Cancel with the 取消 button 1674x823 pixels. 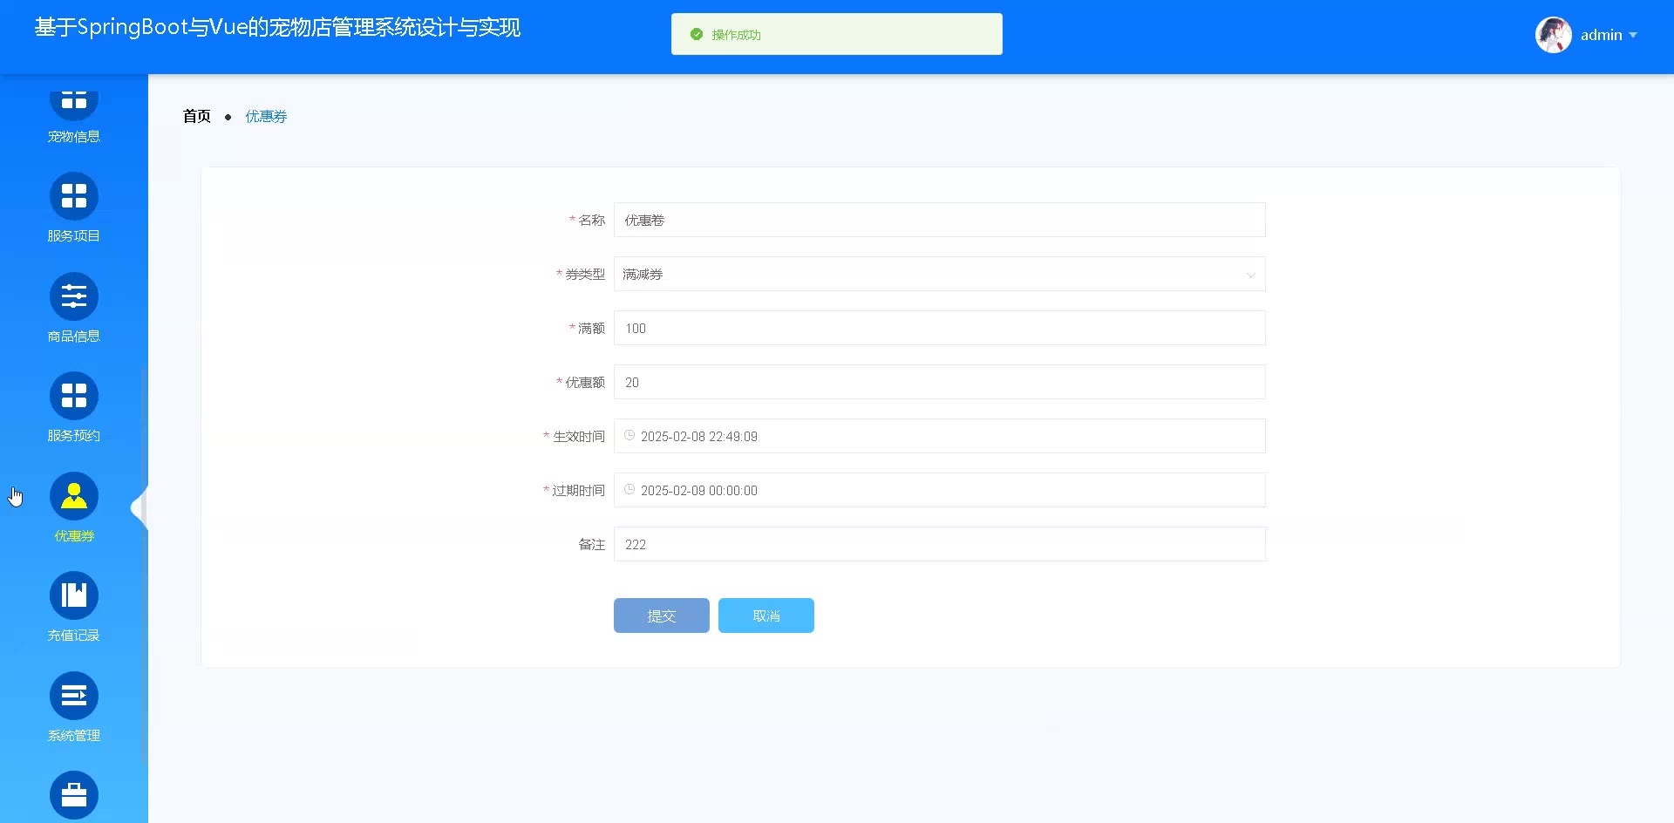[x=766, y=616]
